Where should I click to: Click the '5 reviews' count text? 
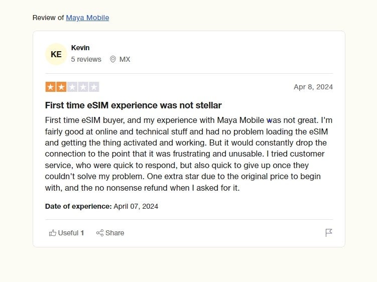click(x=86, y=59)
